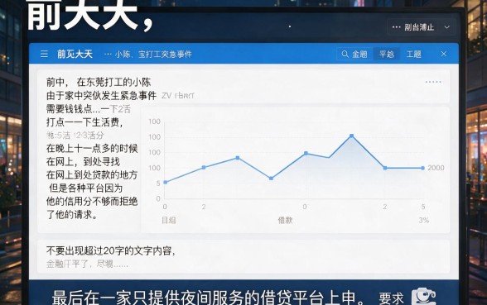
Task: Open the three-dot menu before 小陈、宝打工突急事件
Action: [108, 55]
